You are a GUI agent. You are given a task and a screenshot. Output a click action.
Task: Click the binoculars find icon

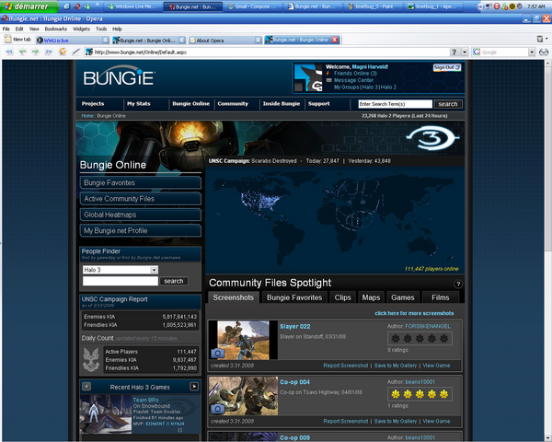pos(544,52)
